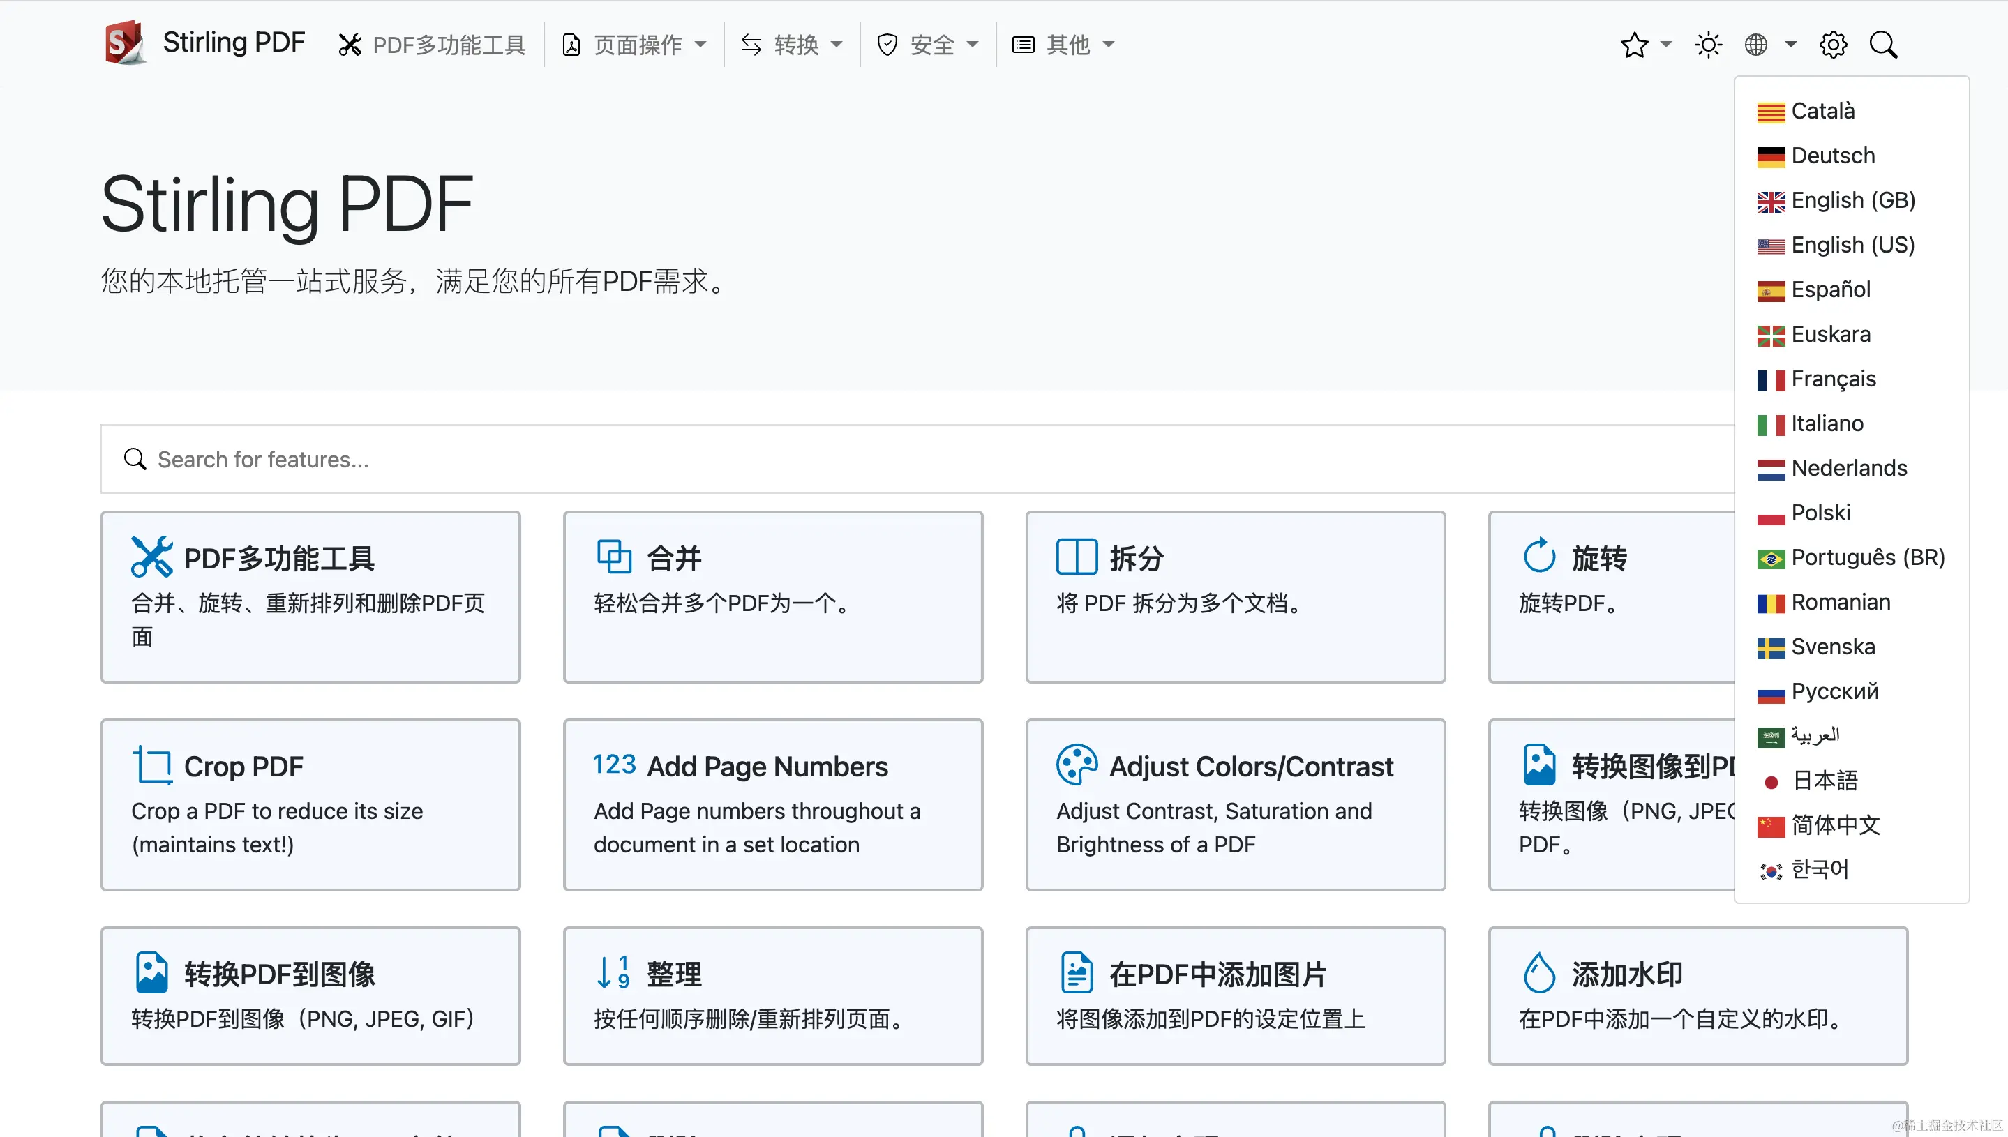The image size is (2008, 1137).
Task: Open the 合并 card title
Action: click(674, 558)
